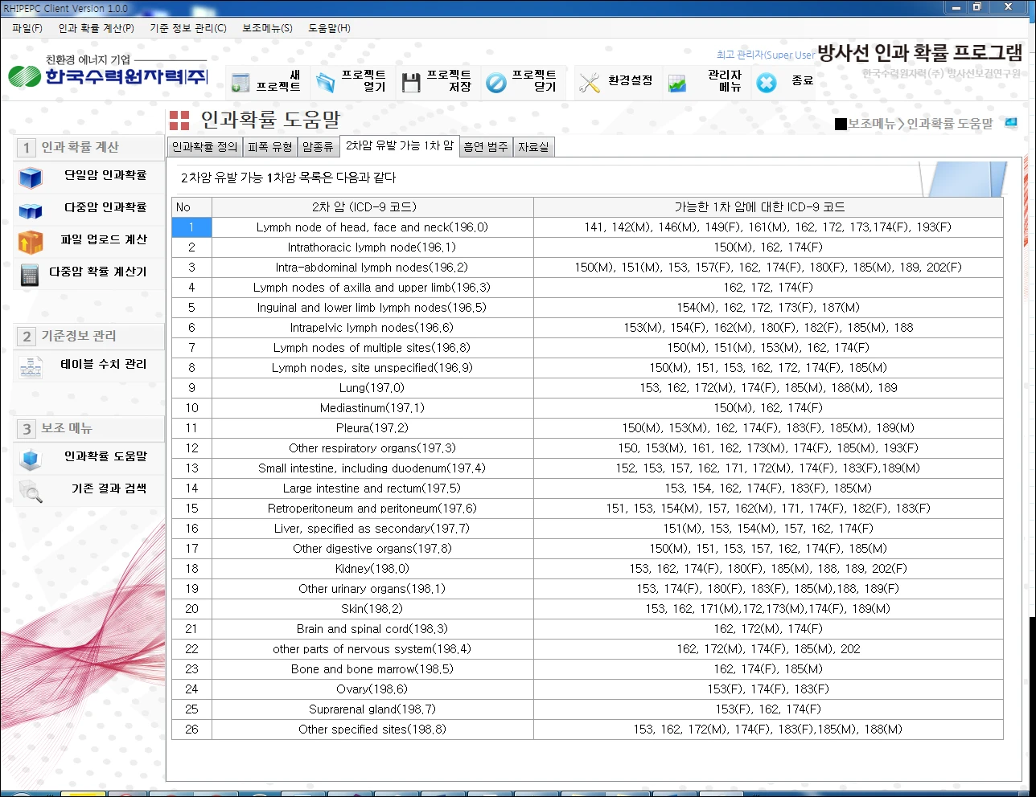Open the 기준 정보 관리(C) menu
Image resolution: width=1036 pixels, height=797 pixels.
188,28
